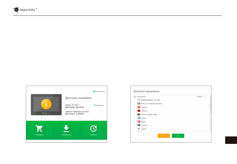Click the Navitel Navigator 9.10.903 app icon
The image size is (237, 164).
click(139, 100)
